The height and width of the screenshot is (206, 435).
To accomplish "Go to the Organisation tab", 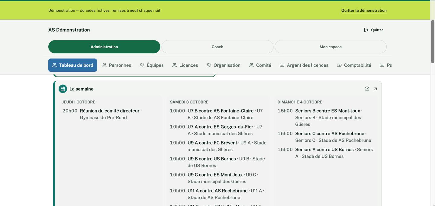I will tap(224, 65).
